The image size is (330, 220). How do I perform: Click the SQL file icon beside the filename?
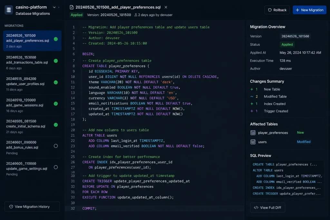72,7
